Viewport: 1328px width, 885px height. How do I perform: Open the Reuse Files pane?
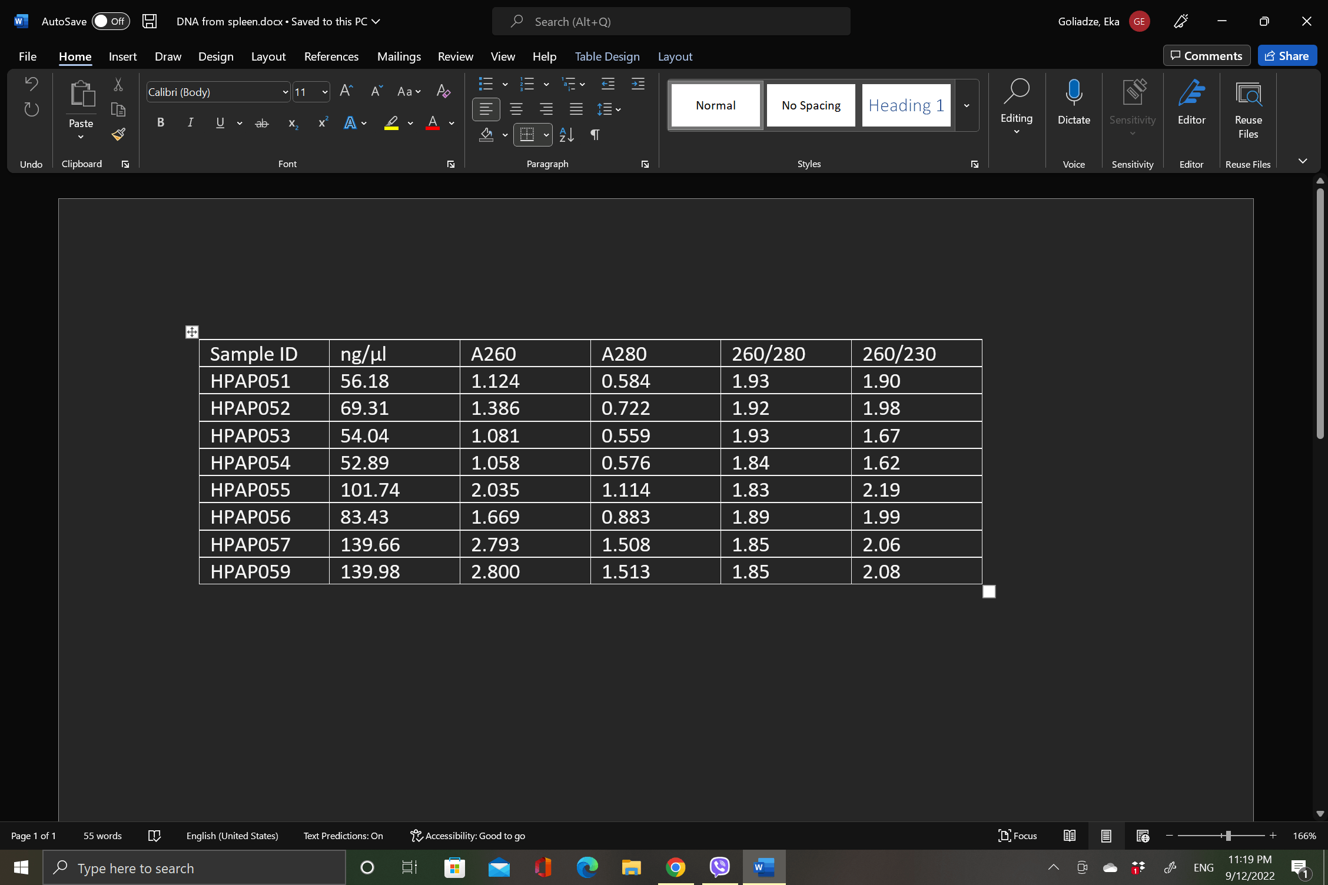[1248, 109]
